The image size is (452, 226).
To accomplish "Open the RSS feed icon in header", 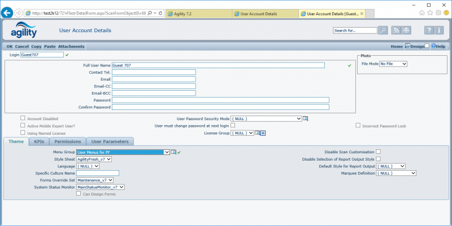I will [396, 30].
